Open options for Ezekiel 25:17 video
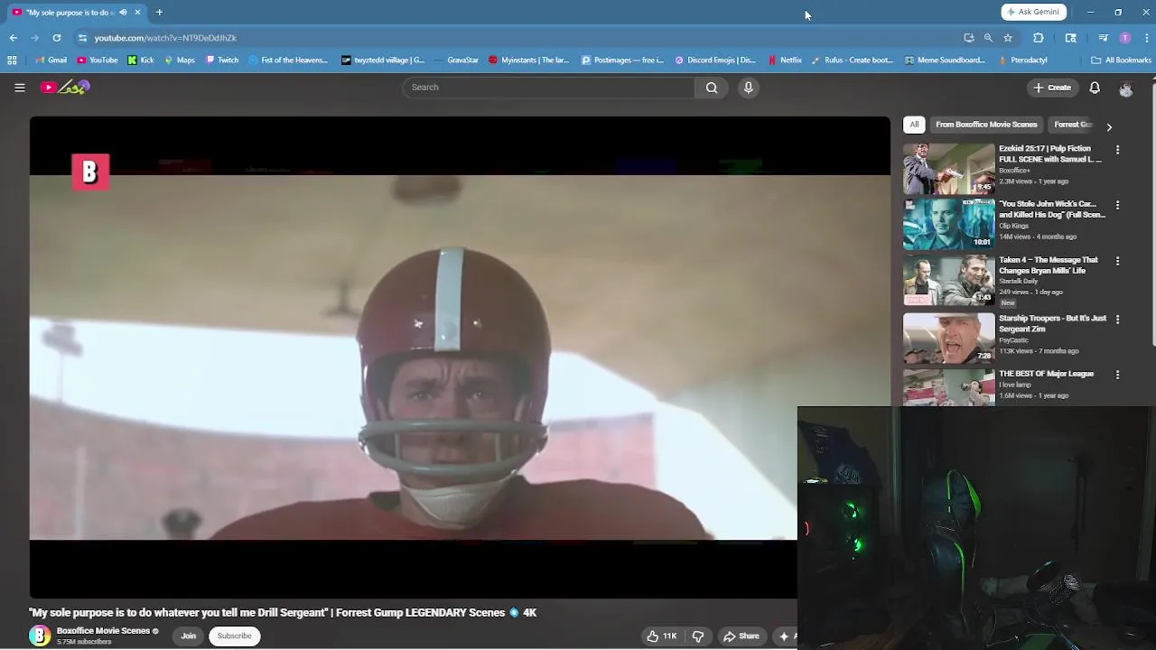The height and width of the screenshot is (650, 1156). (x=1117, y=150)
